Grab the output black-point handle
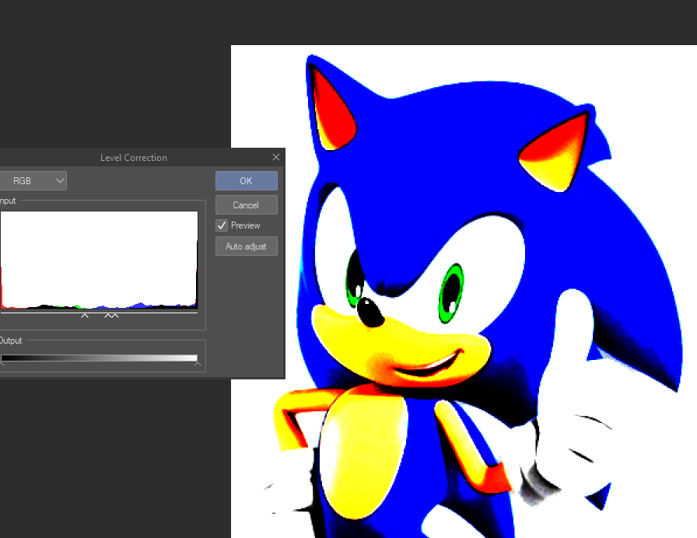 click(2, 365)
